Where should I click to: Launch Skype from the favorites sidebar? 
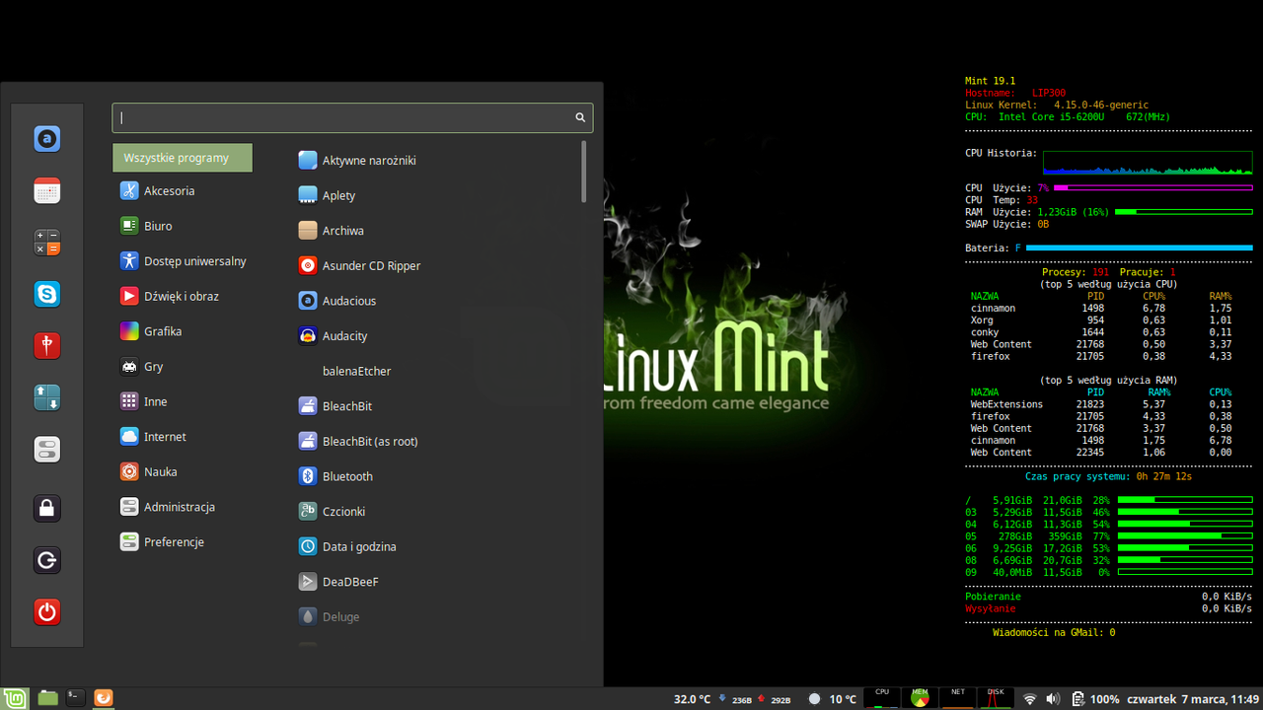[x=47, y=294]
